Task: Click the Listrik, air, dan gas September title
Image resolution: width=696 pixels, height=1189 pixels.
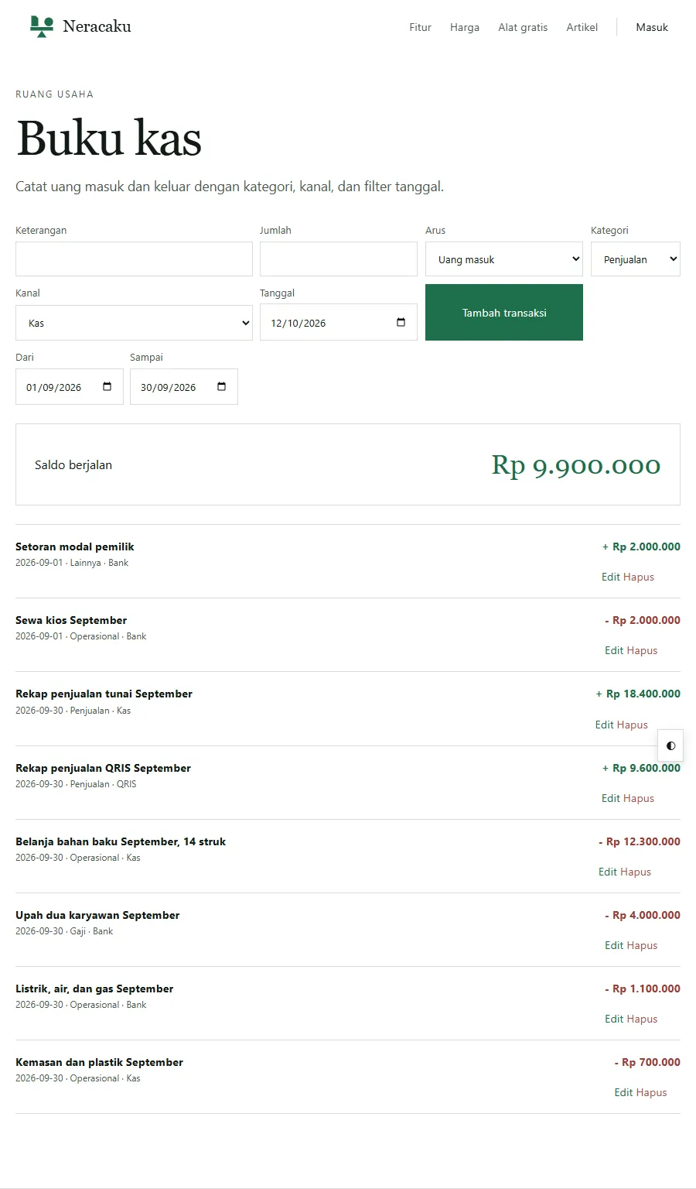Action: [94, 989]
